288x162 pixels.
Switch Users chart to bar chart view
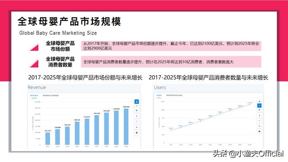point(259,101)
